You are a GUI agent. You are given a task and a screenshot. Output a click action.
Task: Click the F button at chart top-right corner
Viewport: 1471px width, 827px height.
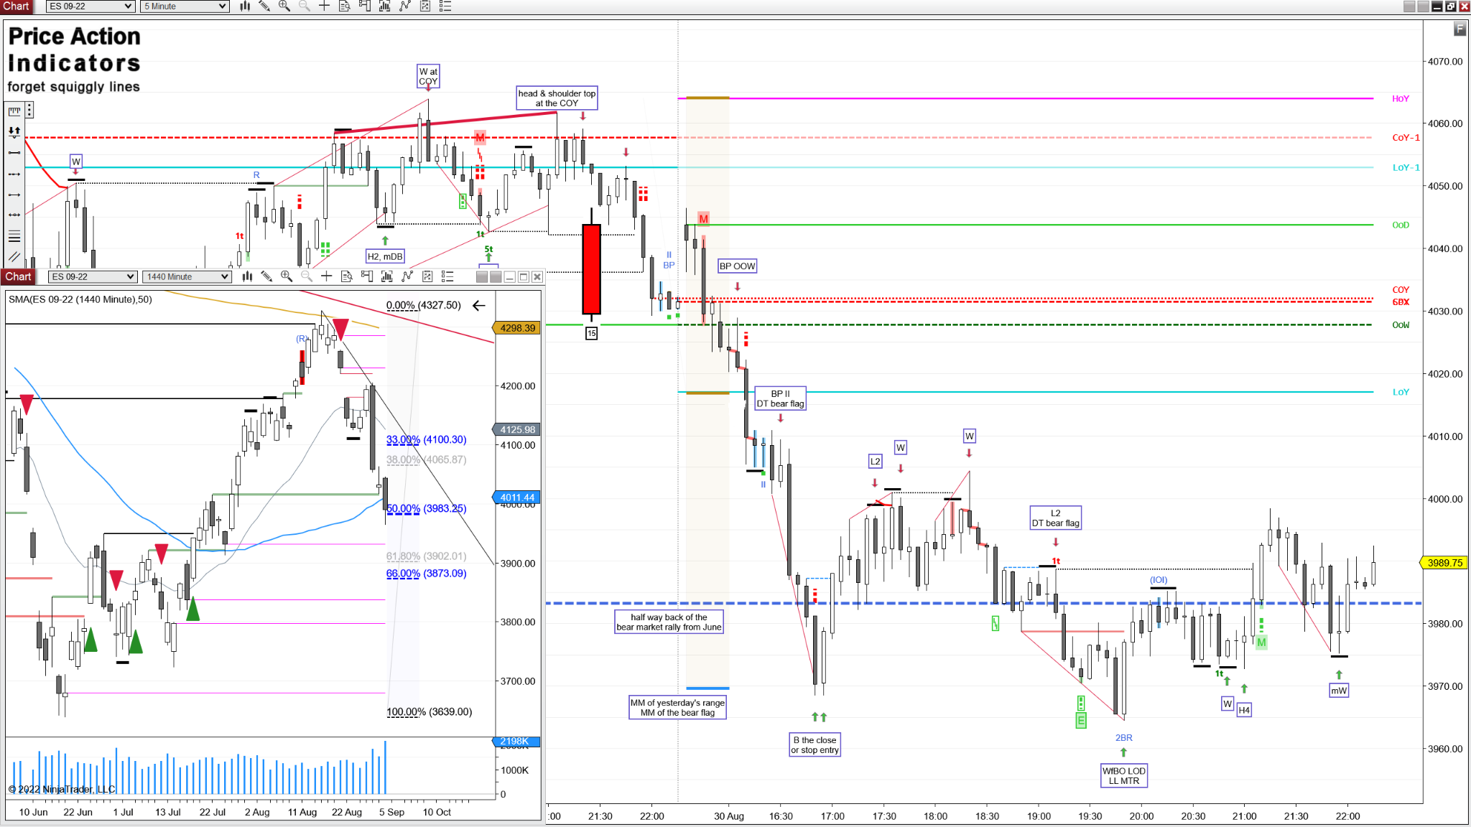pos(1460,29)
